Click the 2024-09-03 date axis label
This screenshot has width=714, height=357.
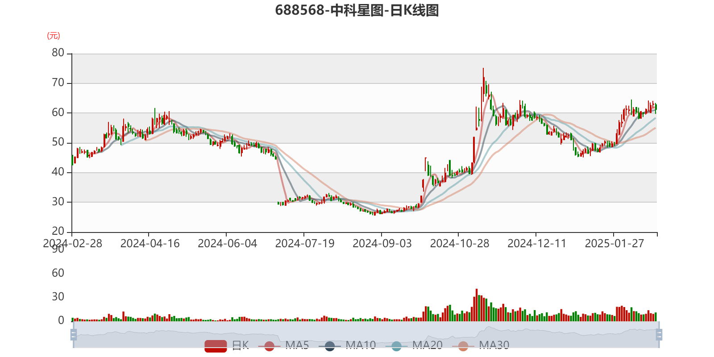[382, 244]
